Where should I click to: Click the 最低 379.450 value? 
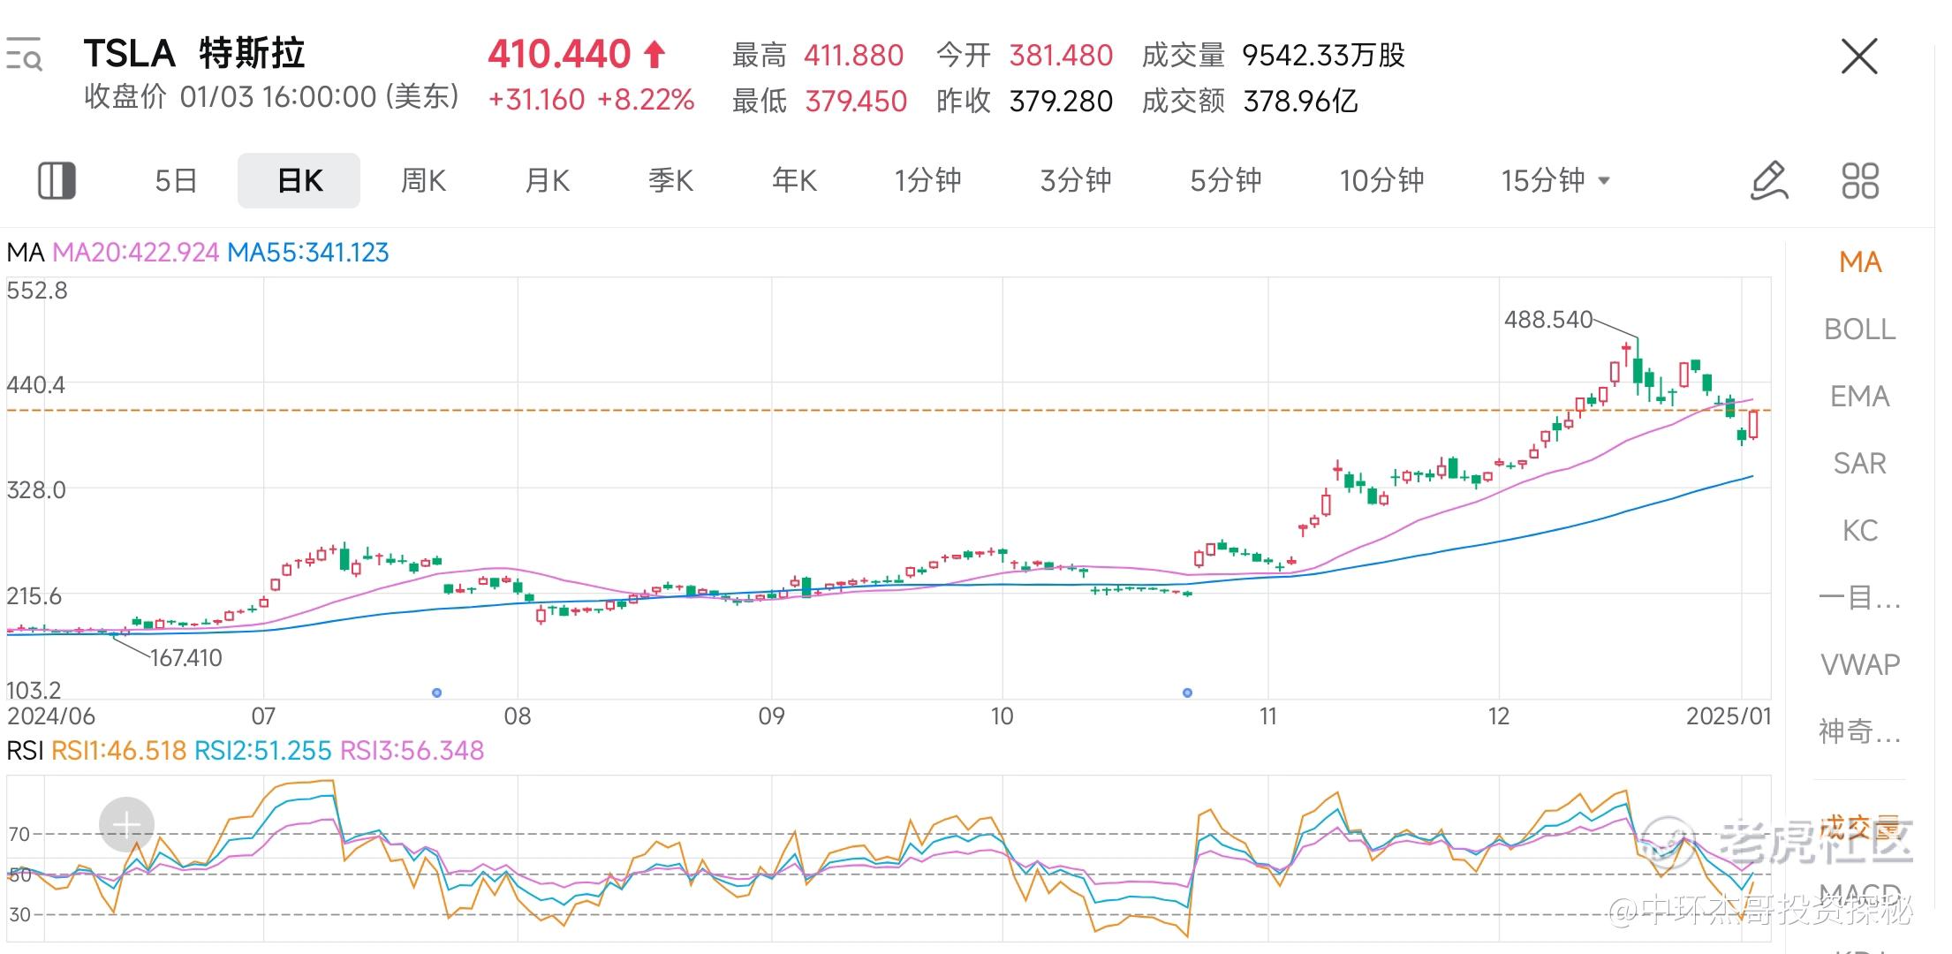pyautogui.click(x=855, y=102)
